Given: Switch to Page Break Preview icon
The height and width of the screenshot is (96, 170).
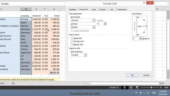Looking at the screenshot, I should [x=137, y=87].
